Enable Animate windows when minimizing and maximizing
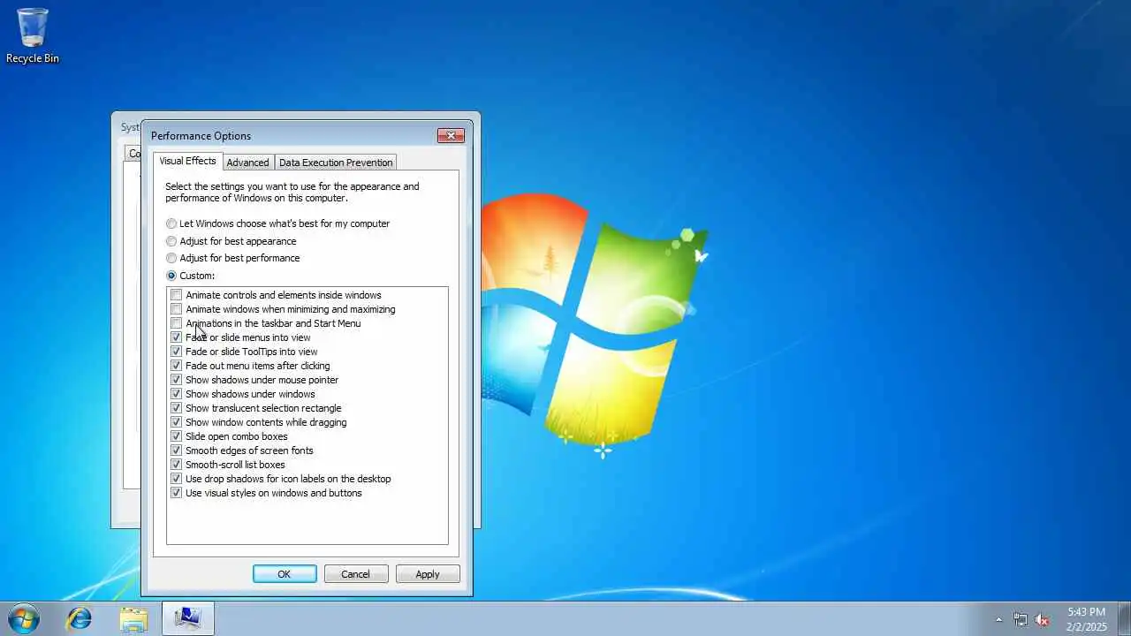The width and height of the screenshot is (1131, 636). tap(176, 309)
